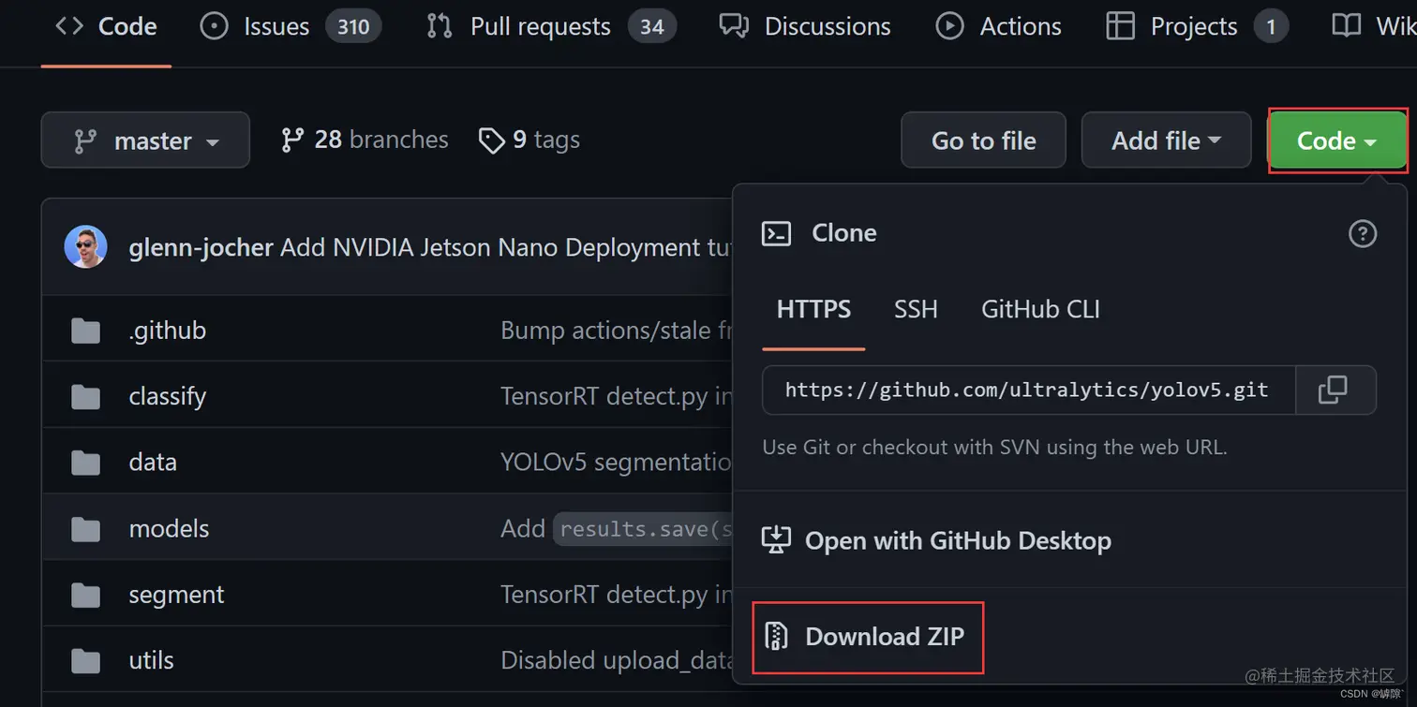Click the folder icon beside .github
The width and height of the screenshot is (1417, 707).
[x=85, y=331]
